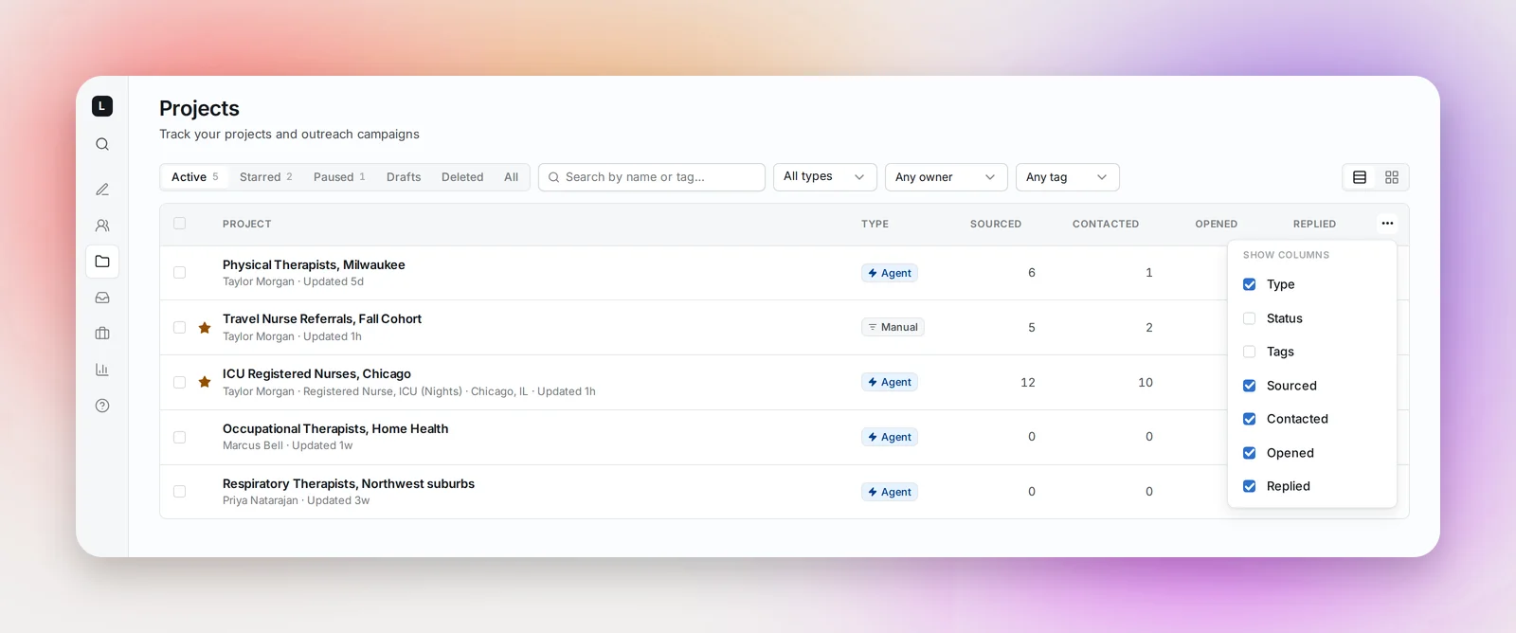Unstar ICU Registered Nurses, Chicago
This screenshot has height=633, width=1516.
click(x=205, y=382)
